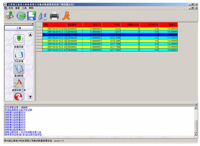Click the database cylinder toolbar icon
The height and width of the screenshot is (146, 200).
pos(43,16)
